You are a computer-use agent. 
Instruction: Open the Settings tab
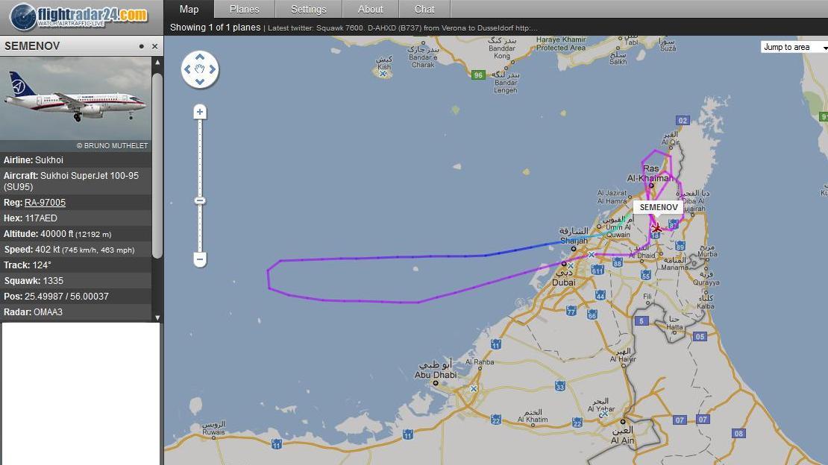(x=308, y=9)
